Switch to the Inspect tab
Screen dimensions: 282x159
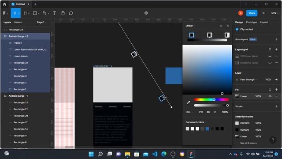tap(264, 22)
